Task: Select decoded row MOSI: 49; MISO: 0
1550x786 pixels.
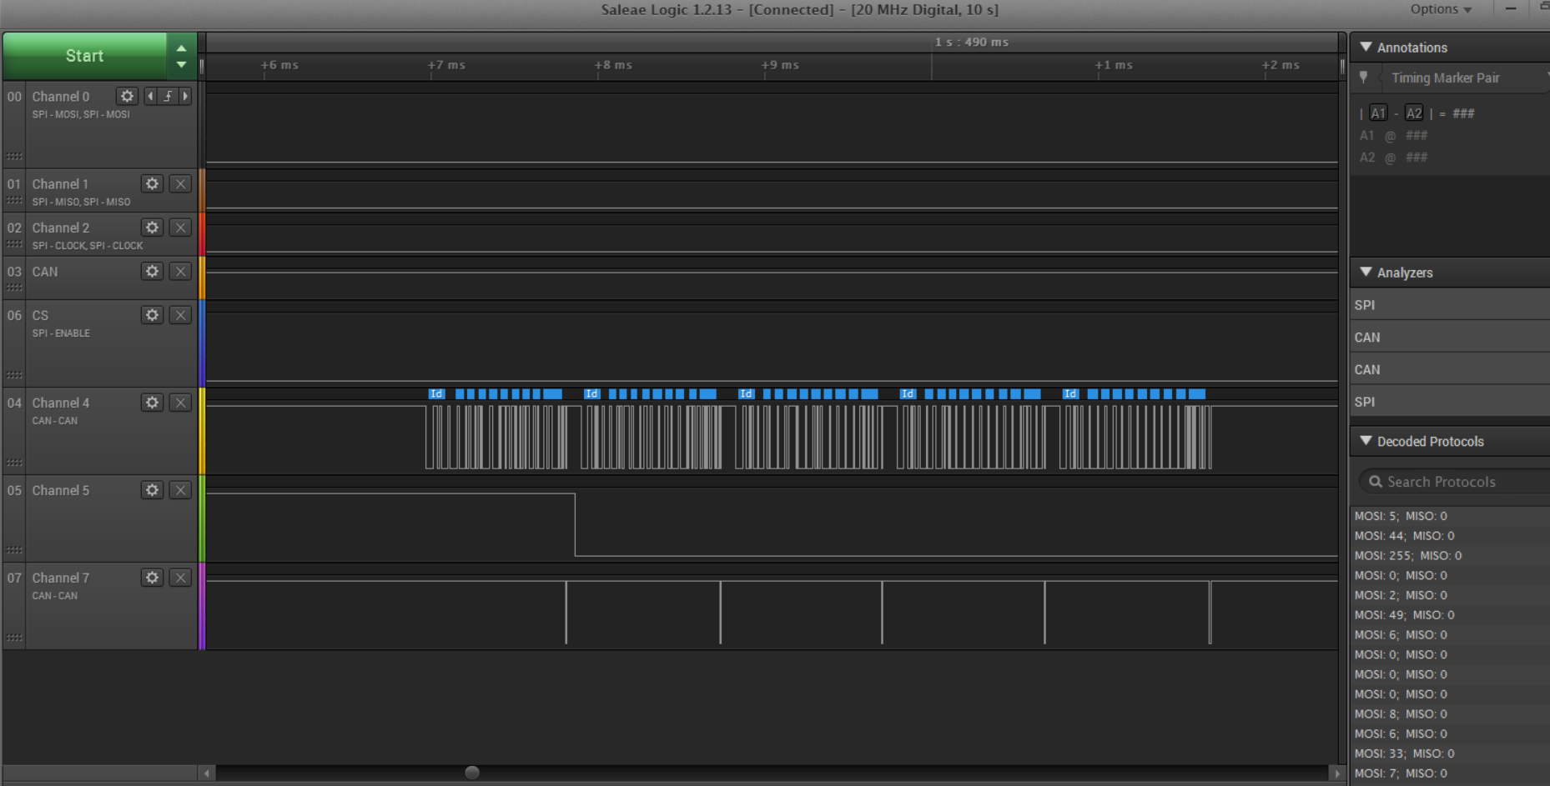Action: click(1450, 615)
